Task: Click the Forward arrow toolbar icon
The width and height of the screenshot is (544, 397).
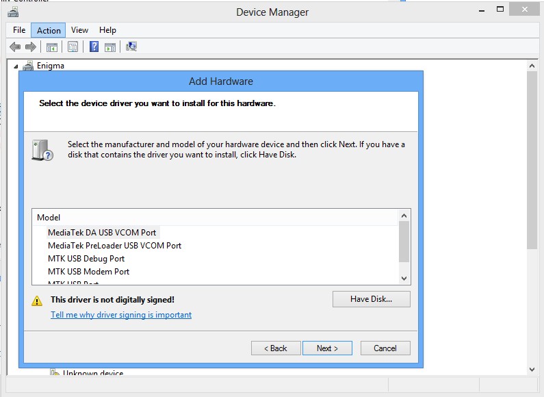Action: coord(30,47)
